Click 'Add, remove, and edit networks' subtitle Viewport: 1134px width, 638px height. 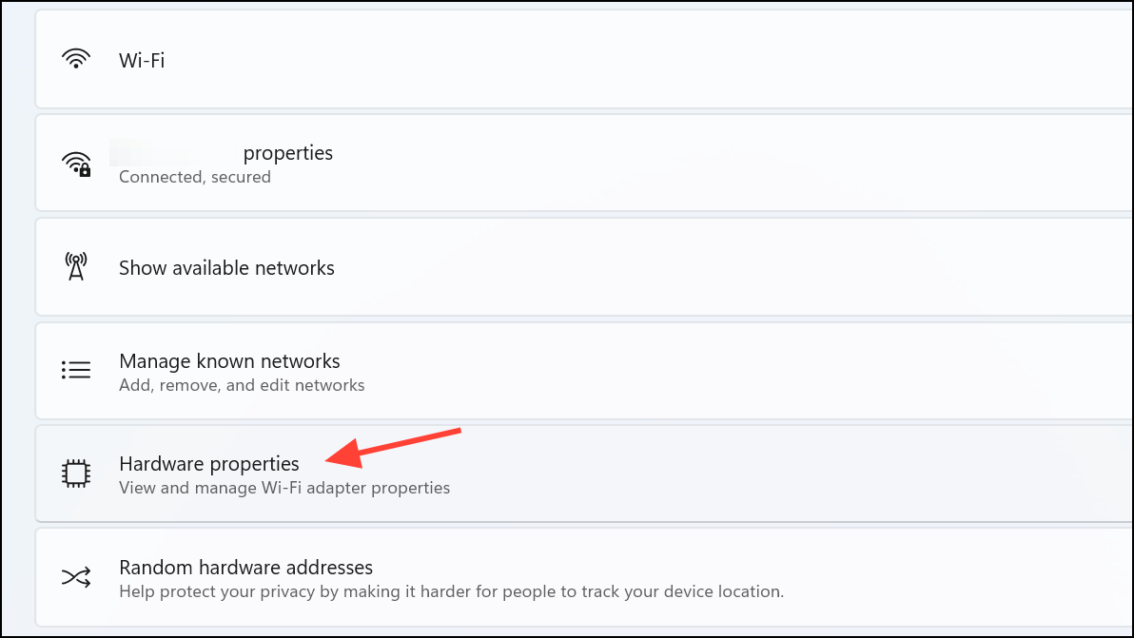(x=242, y=385)
